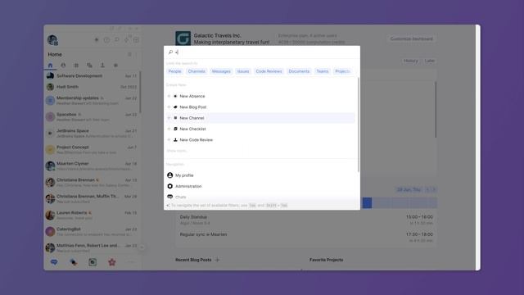Click the second icon in the bottom bar
Viewport: 524px width, 295px height.
[74, 262]
